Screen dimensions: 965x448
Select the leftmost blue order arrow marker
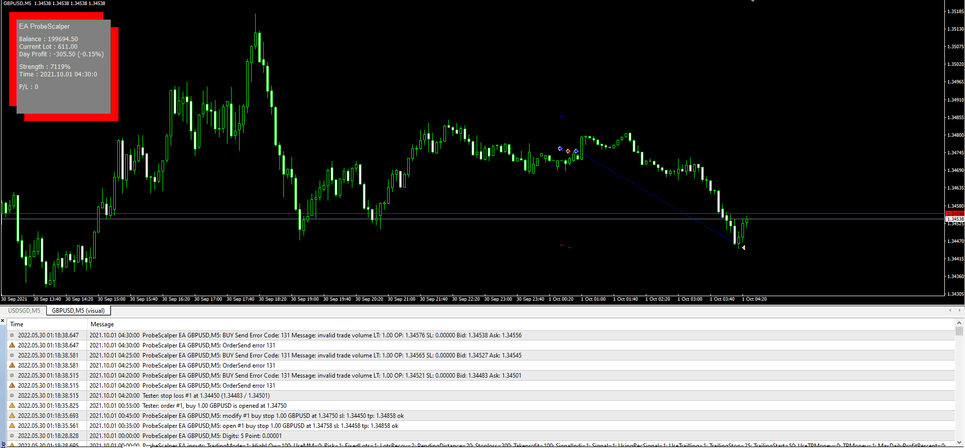pyautogui.click(x=560, y=149)
